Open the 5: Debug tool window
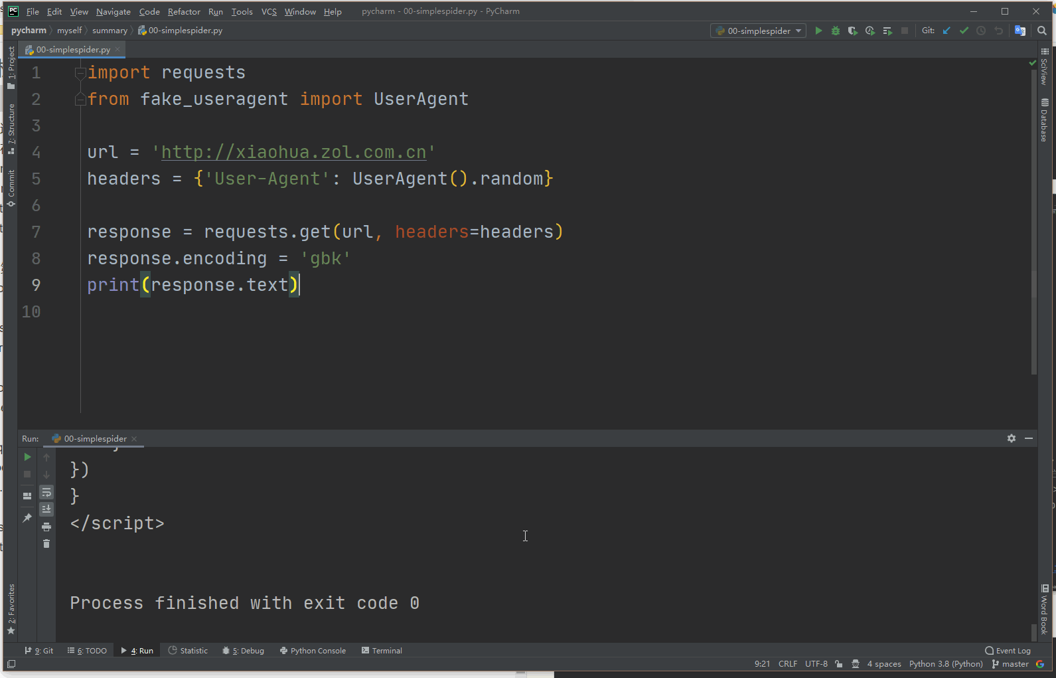 243,651
